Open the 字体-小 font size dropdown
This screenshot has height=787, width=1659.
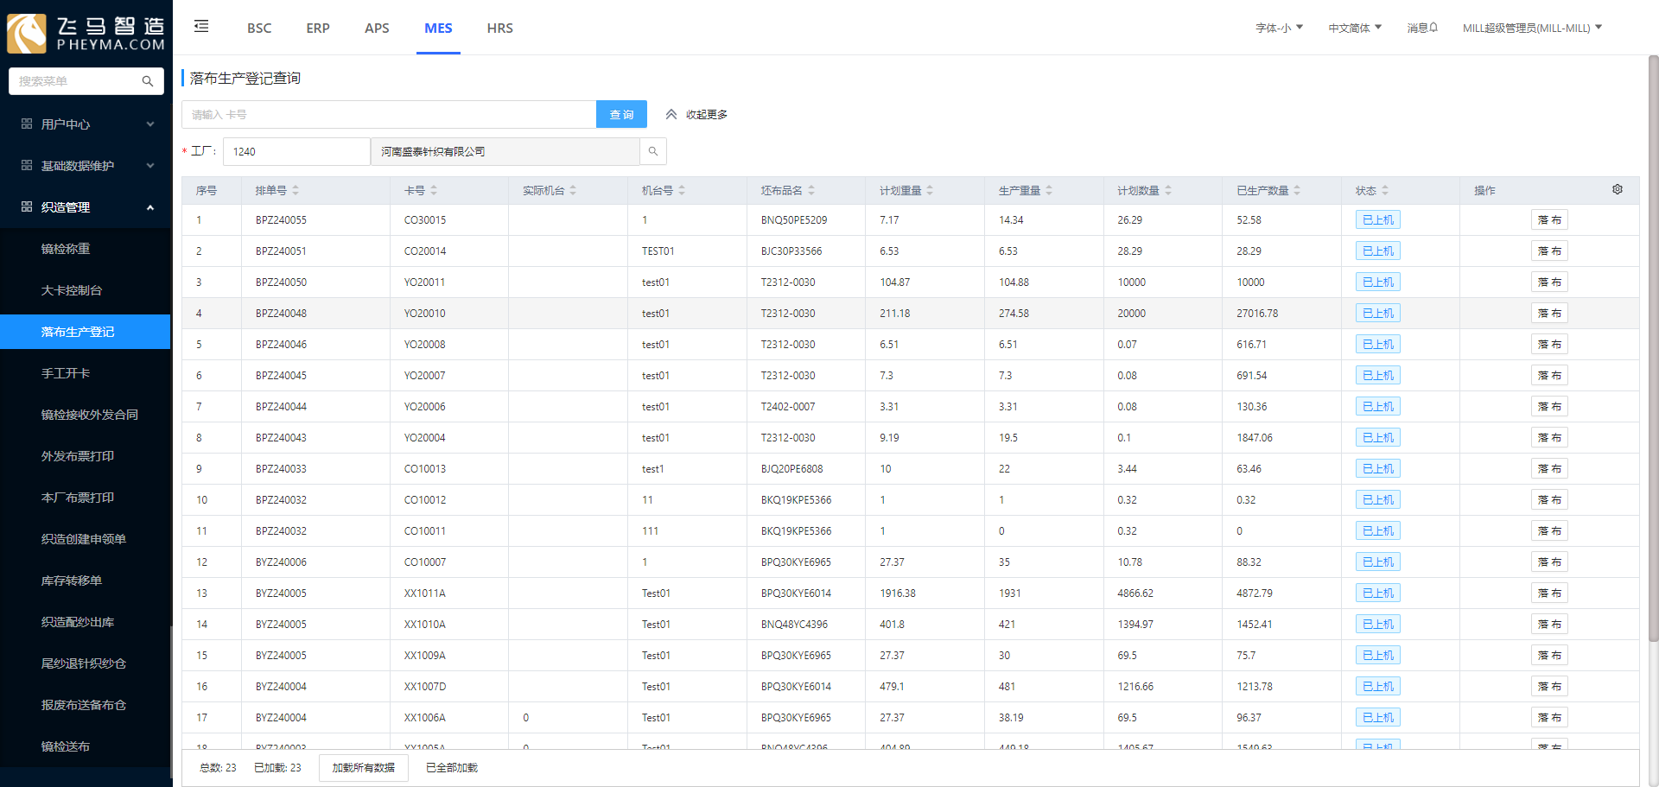click(x=1279, y=28)
